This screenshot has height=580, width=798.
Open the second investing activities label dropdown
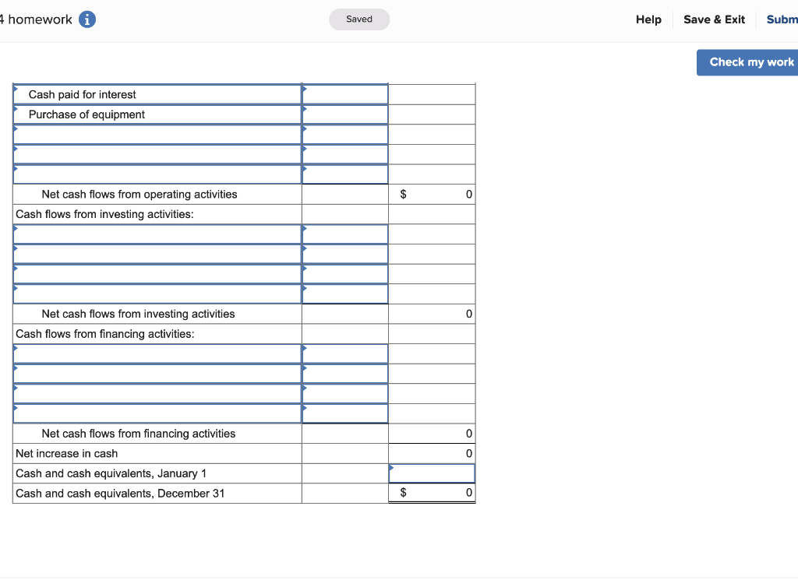coord(156,253)
